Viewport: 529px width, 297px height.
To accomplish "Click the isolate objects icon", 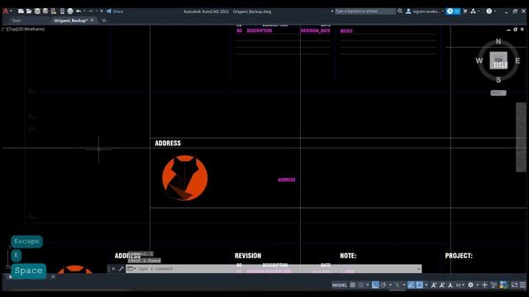I will pyautogui.click(x=494, y=285).
